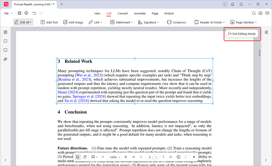Click the Conclusion heading text

[x=76, y=112]
